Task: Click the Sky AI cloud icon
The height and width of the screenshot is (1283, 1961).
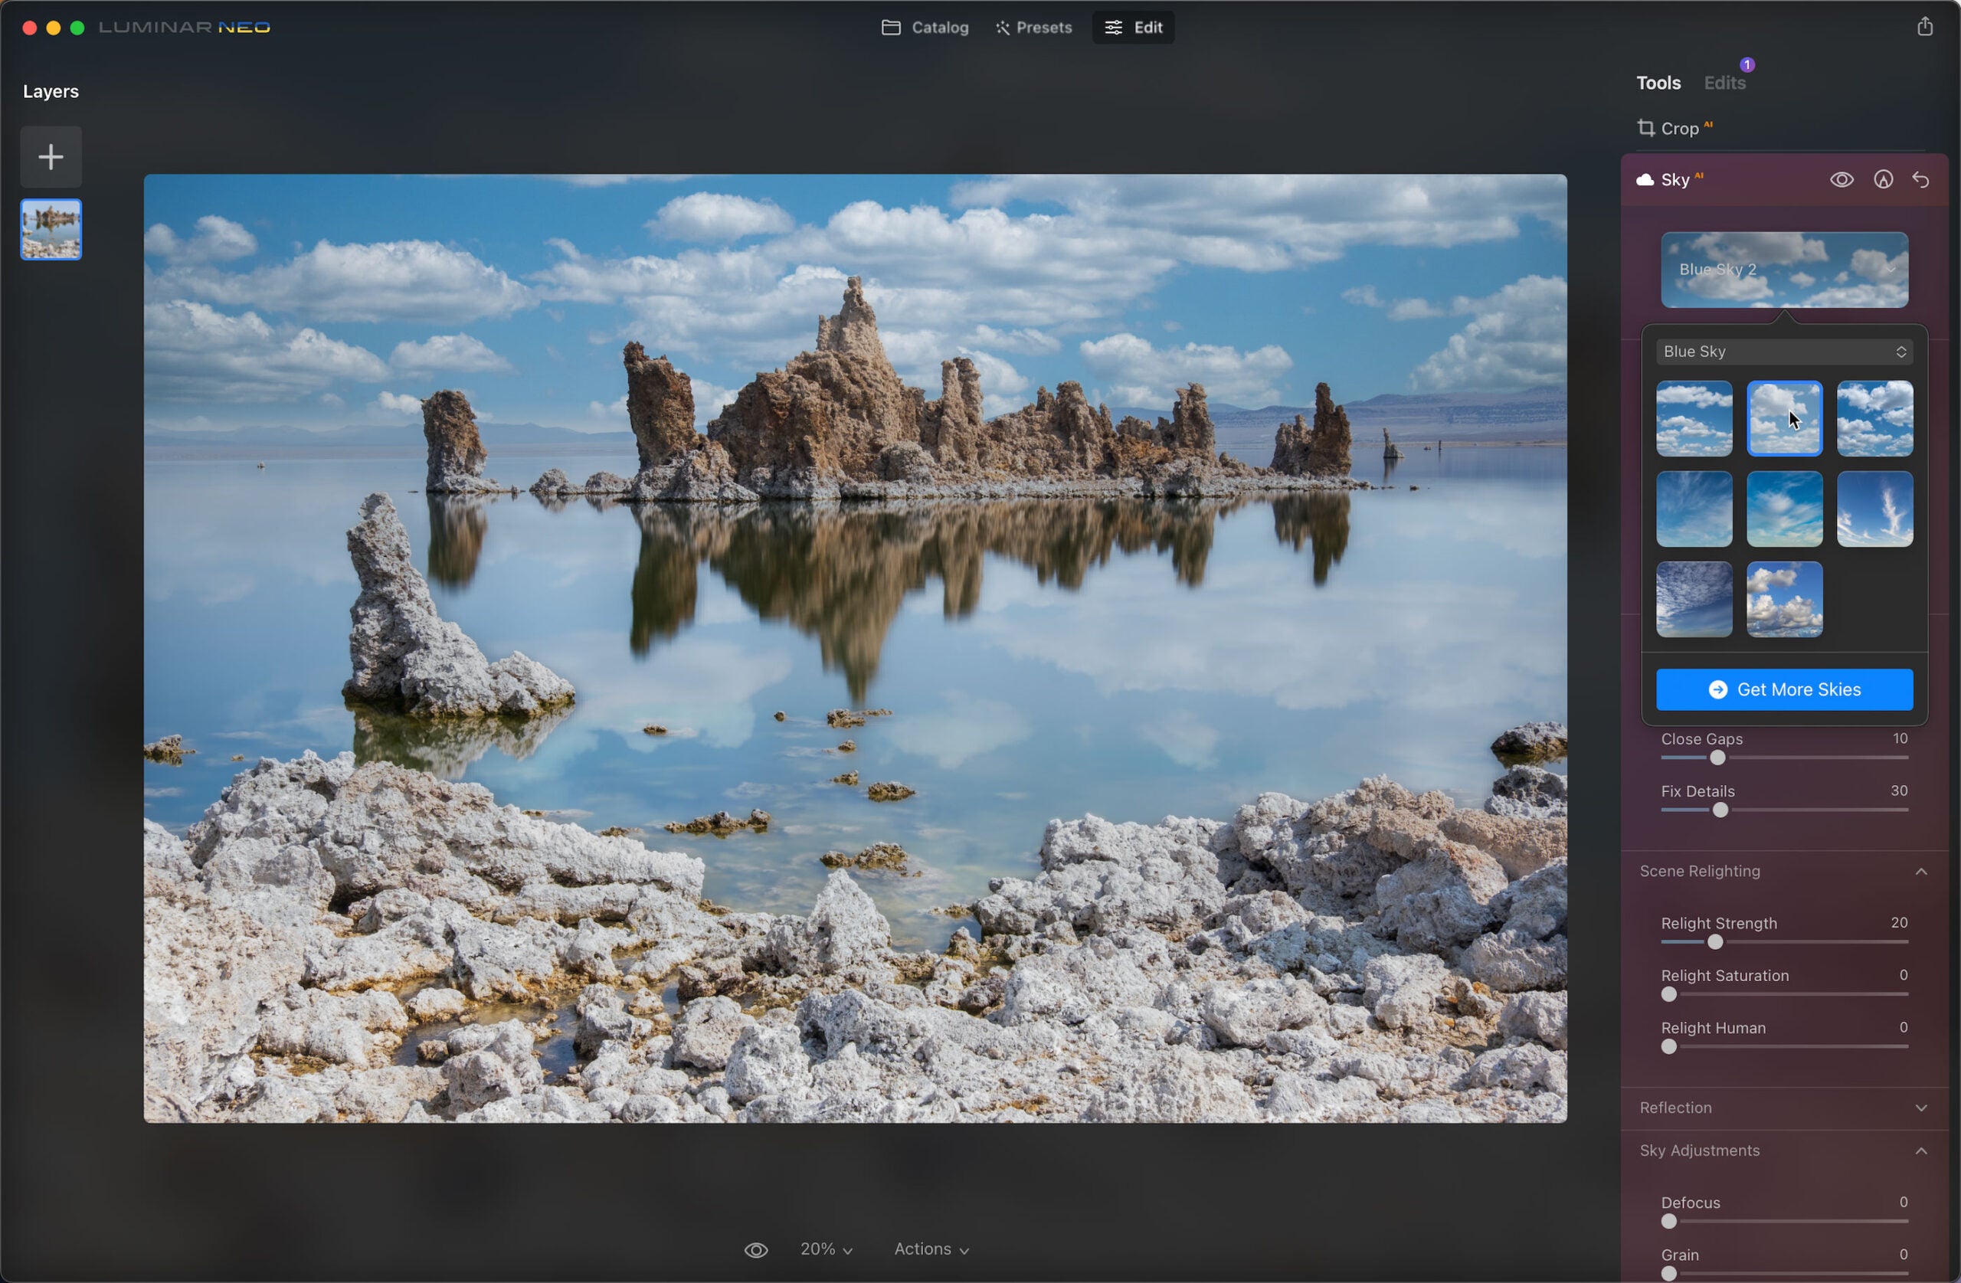Action: click(x=1645, y=180)
